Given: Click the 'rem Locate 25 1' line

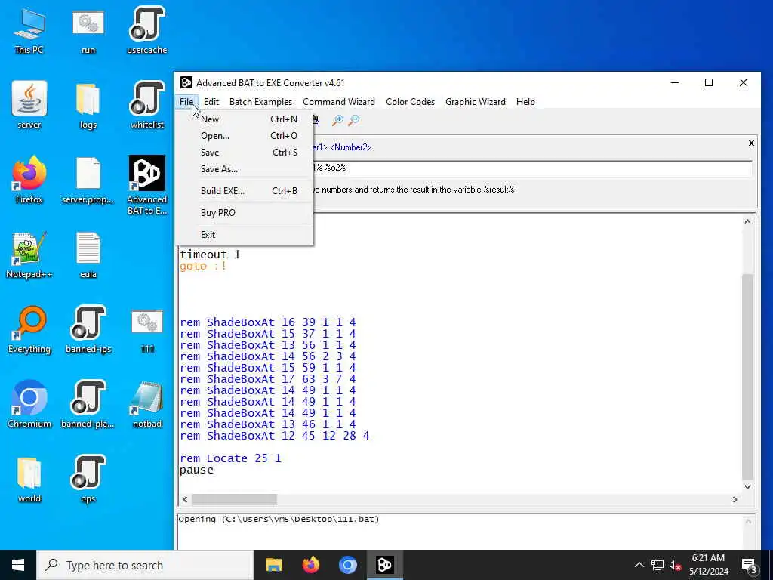Looking at the screenshot, I should click(x=230, y=458).
